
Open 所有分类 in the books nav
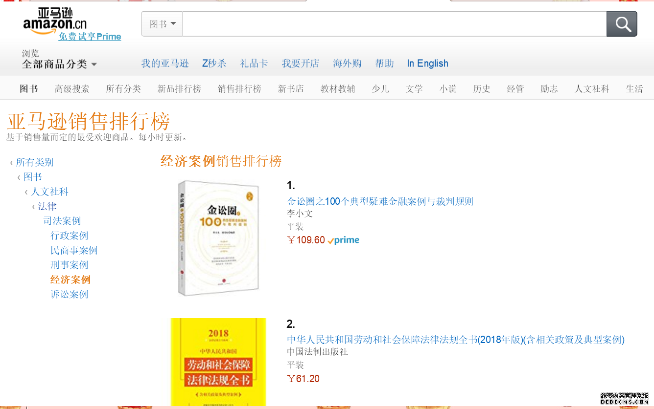coord(123,88)
